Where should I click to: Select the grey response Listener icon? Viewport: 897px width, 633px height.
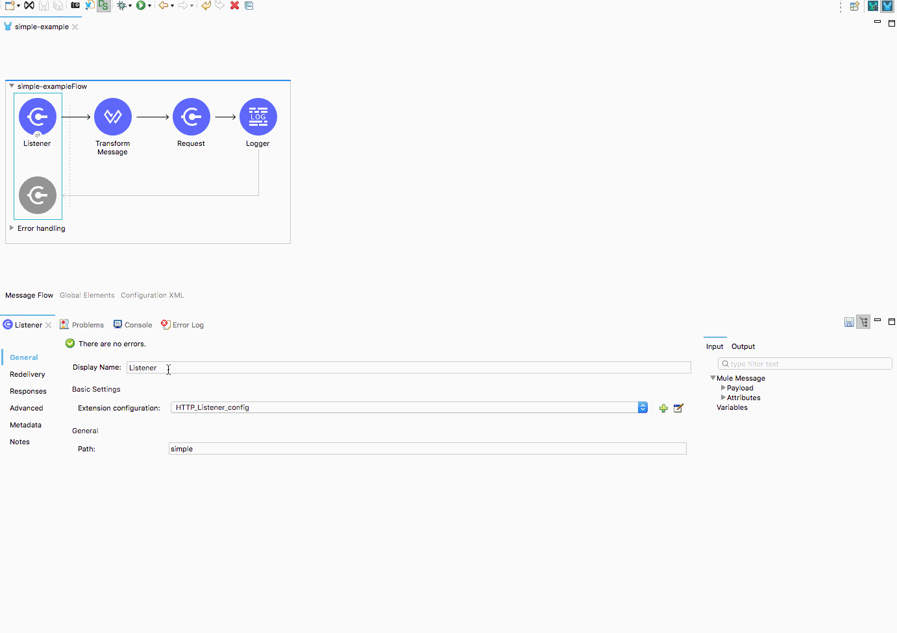click(x=38, y=195)
